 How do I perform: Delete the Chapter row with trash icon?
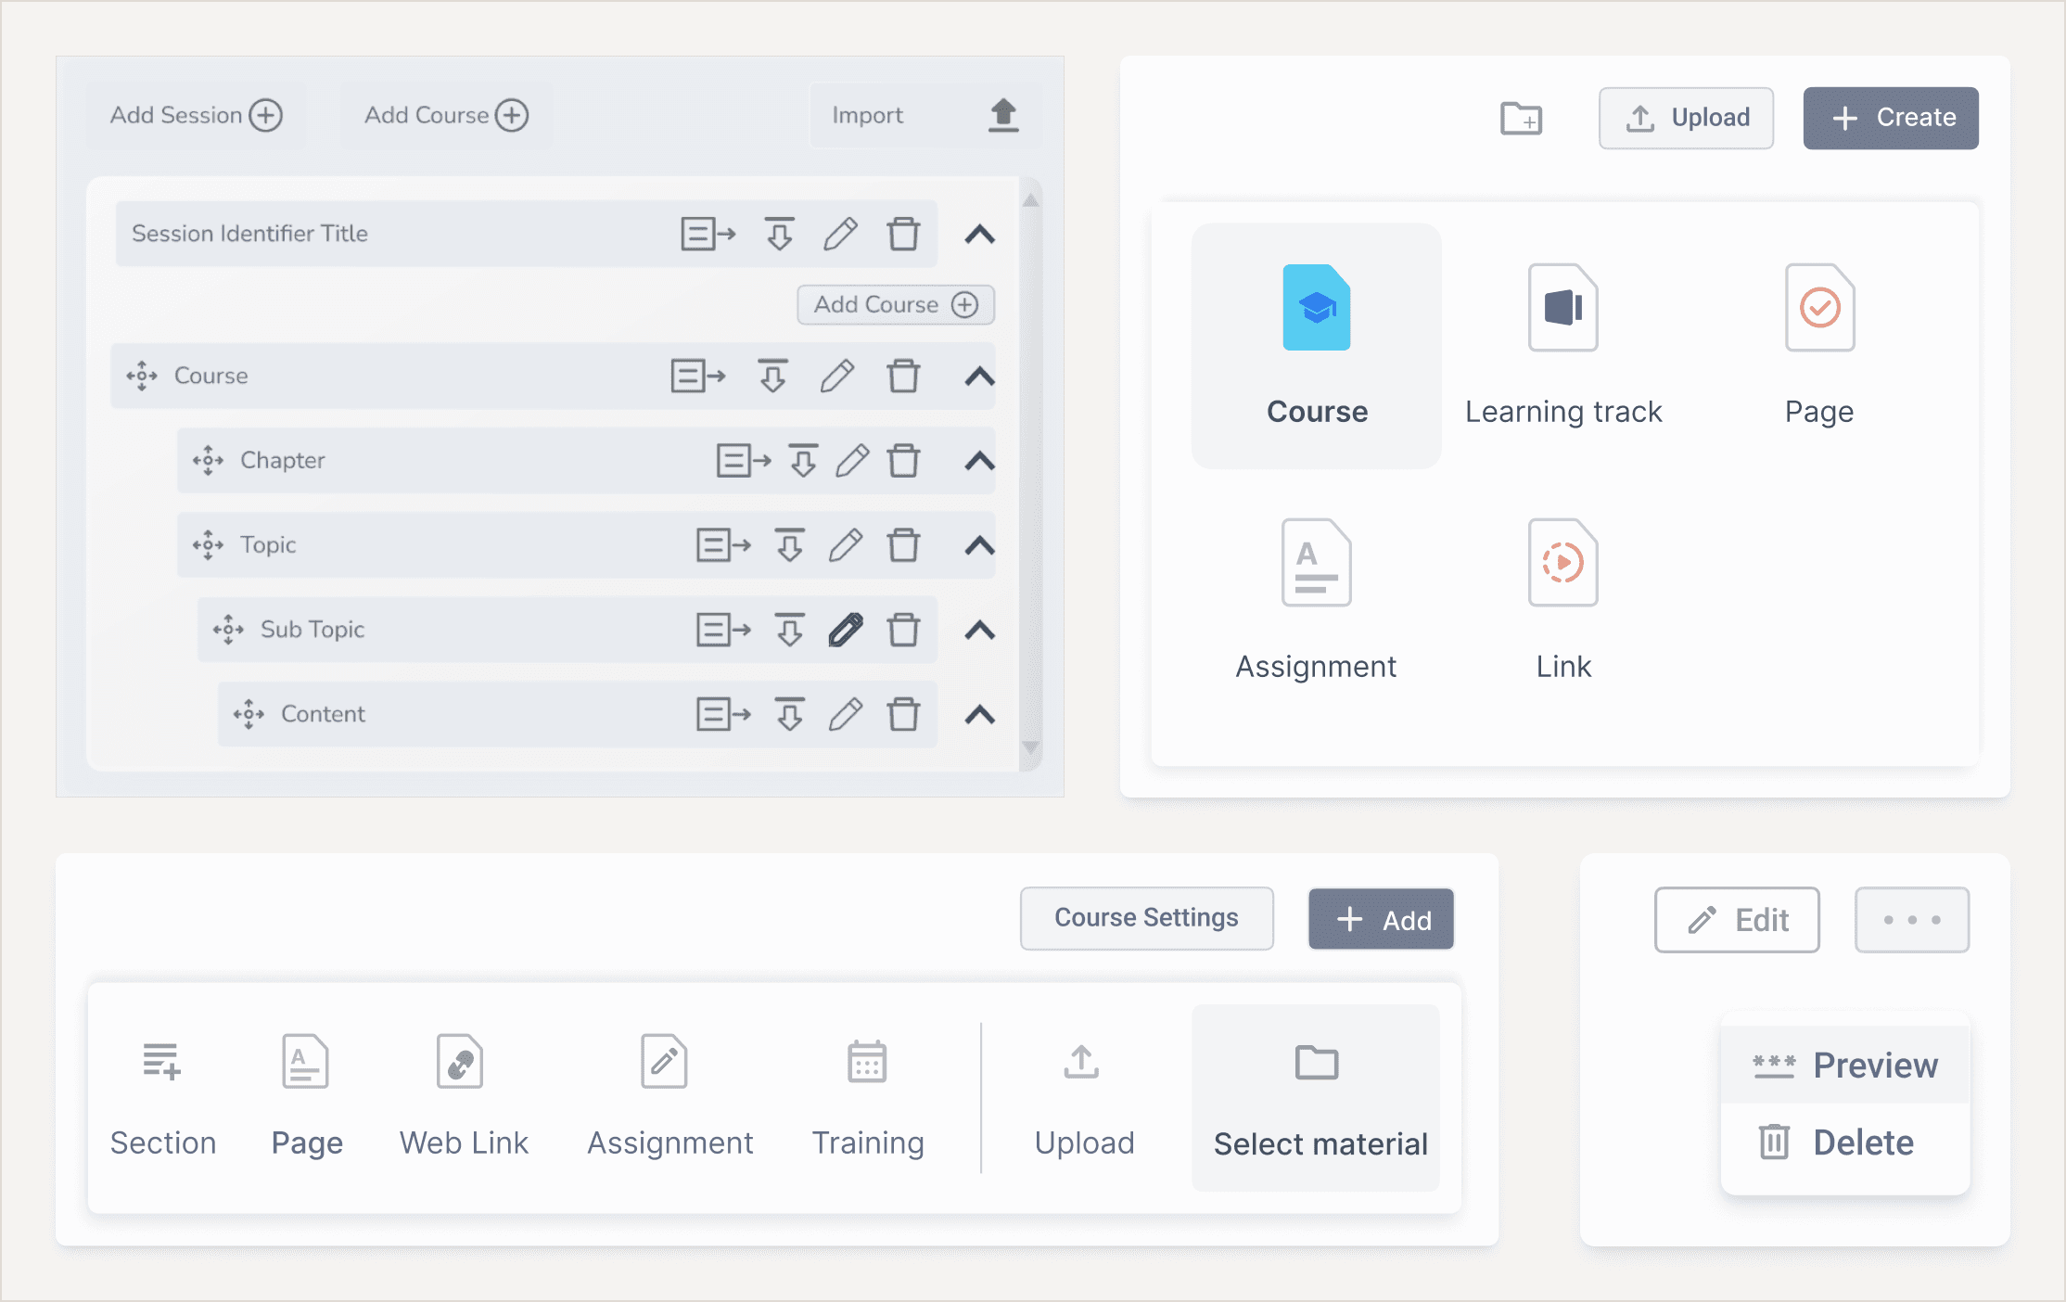[903, 460]
